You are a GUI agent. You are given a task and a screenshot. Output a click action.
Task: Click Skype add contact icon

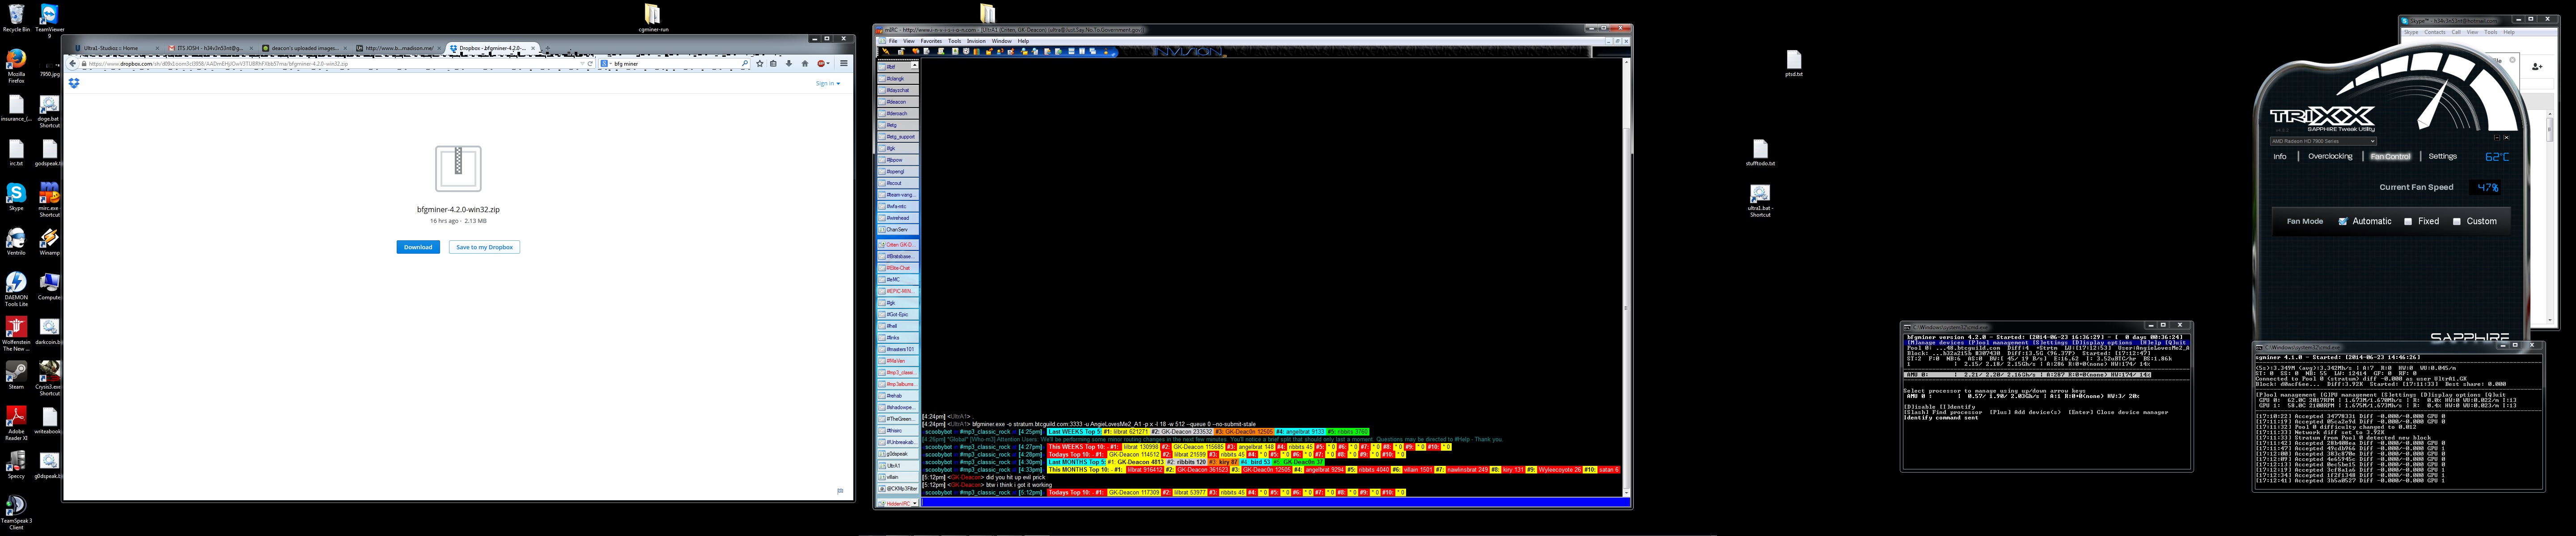[2536, 67]
